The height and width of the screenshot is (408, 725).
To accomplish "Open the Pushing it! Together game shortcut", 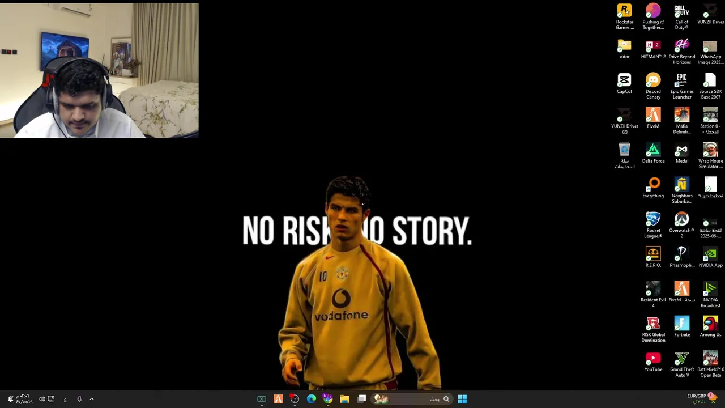I will coord(653,17).
